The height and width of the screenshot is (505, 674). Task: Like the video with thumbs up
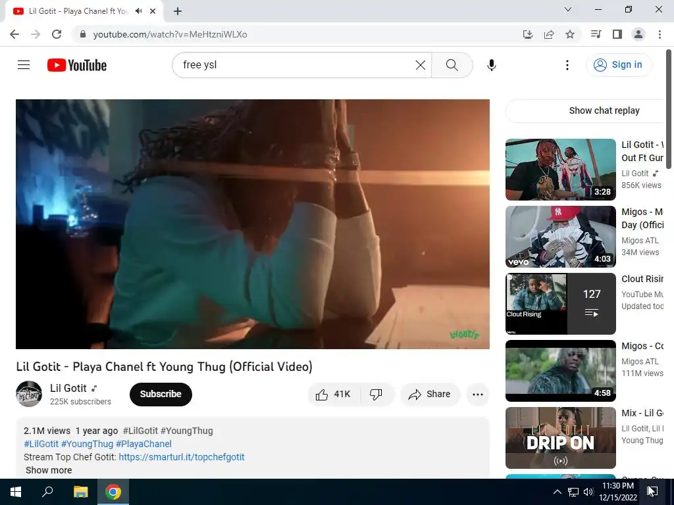[333, 395]
